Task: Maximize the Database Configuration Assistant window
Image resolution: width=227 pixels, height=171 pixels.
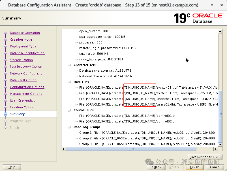Action: coord(212,5)
